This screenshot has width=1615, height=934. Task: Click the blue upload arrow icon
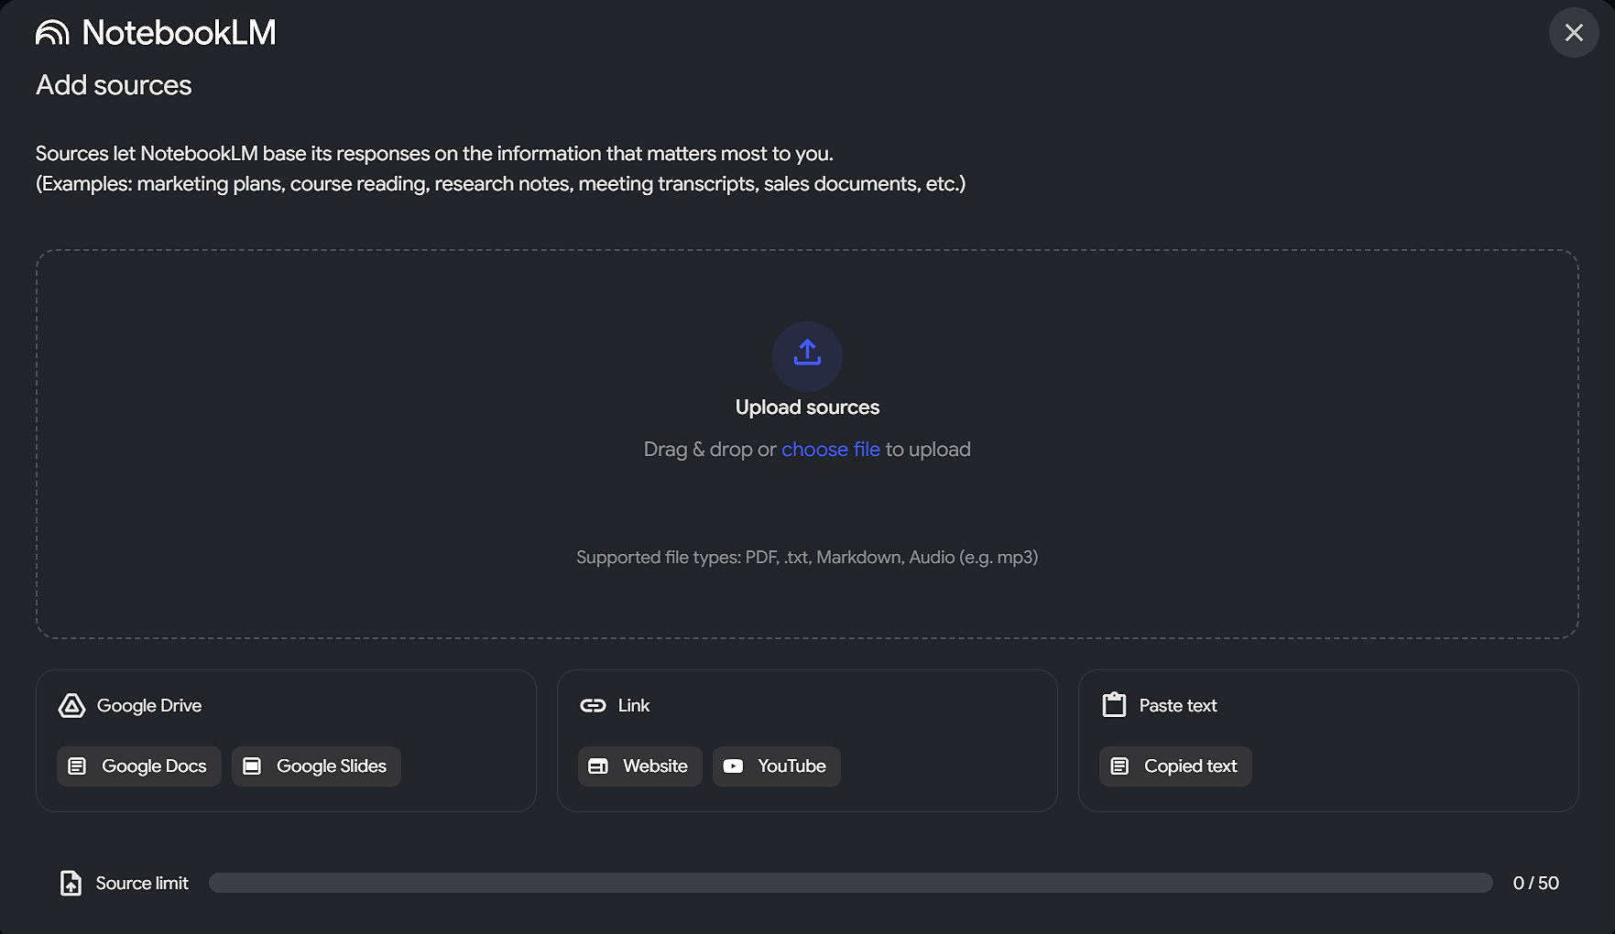(x=807, y=353)
